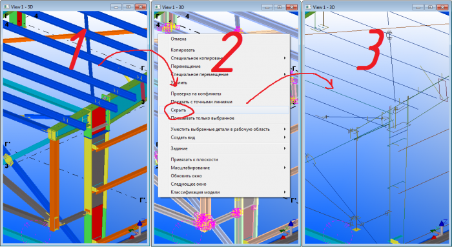Click the third View 1 - 3D window icon
This screenshot has height=247, width=452.
(x=308, y=7)
